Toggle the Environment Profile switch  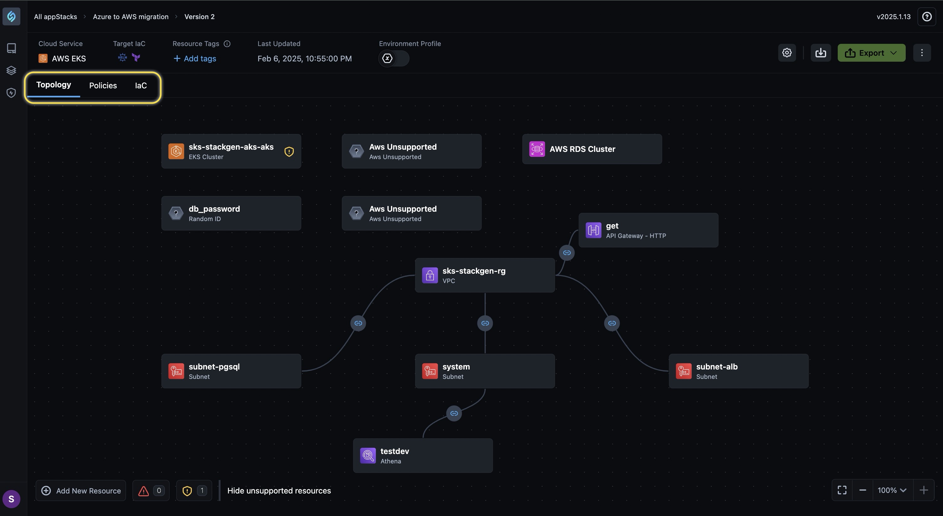pos(394,58)
